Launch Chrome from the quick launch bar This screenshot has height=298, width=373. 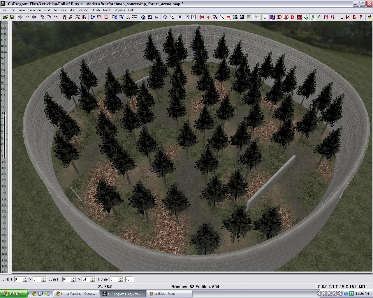(x=34, y=294)
